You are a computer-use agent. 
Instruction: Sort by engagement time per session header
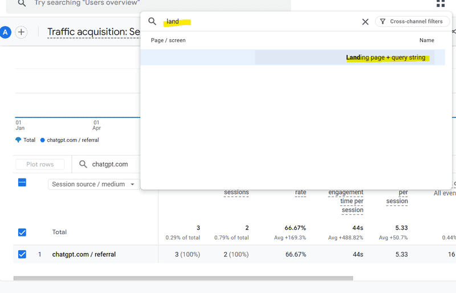(346, 201)
